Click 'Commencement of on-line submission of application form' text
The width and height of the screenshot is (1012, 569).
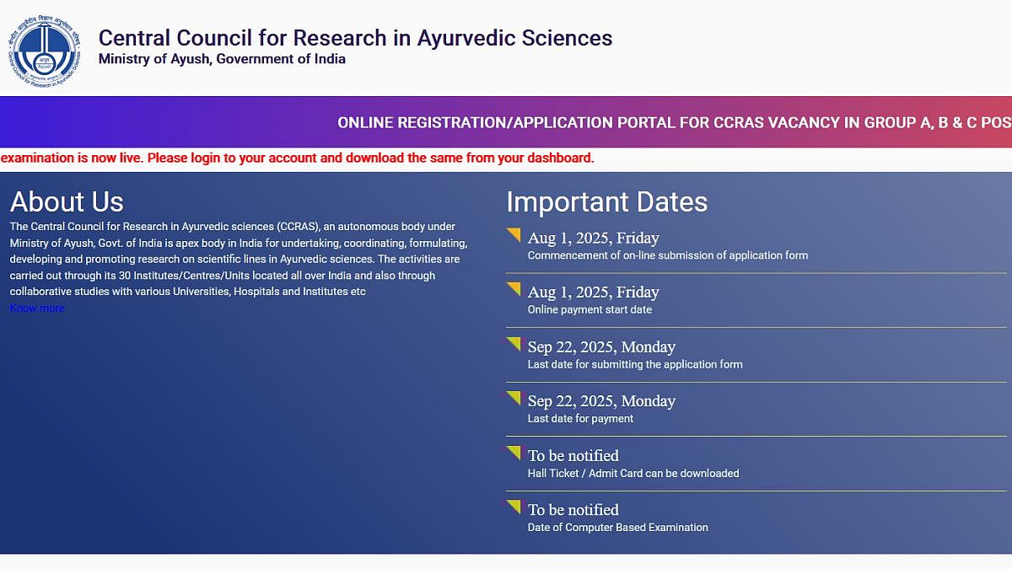(667, 255)
